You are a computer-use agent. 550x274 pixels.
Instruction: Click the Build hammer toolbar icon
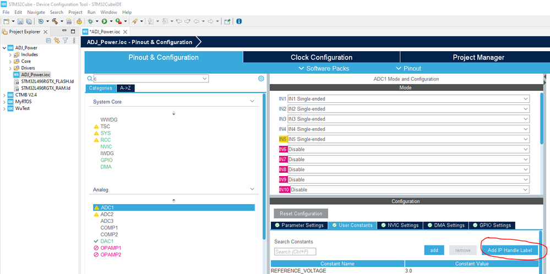pyautogui.click(x=55, y=21)
